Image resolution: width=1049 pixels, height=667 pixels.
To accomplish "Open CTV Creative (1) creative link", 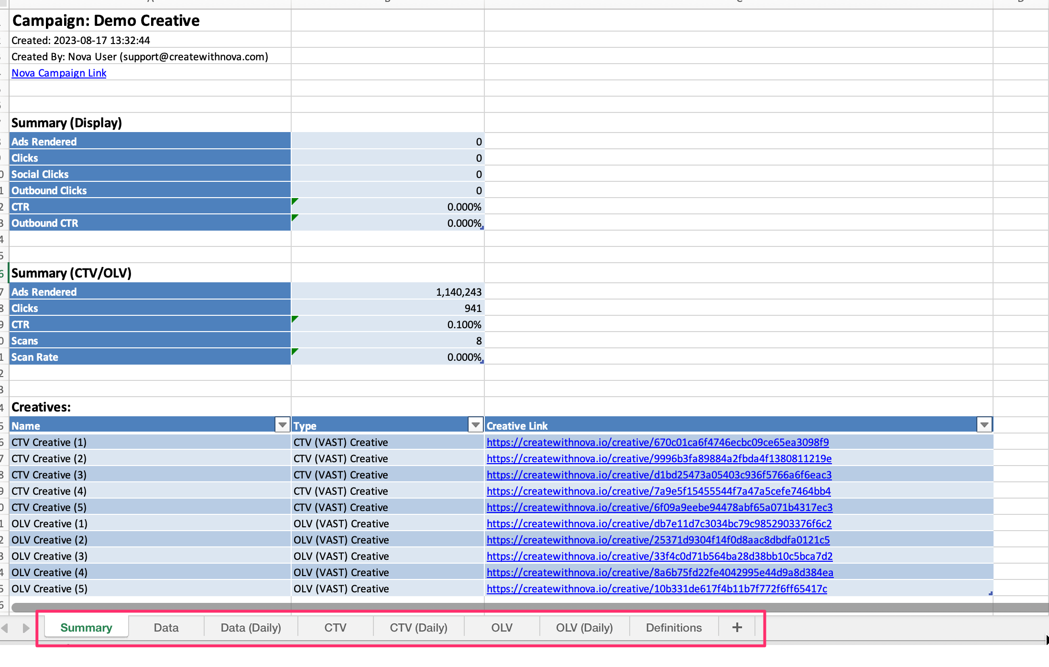I will click(657, 443).
